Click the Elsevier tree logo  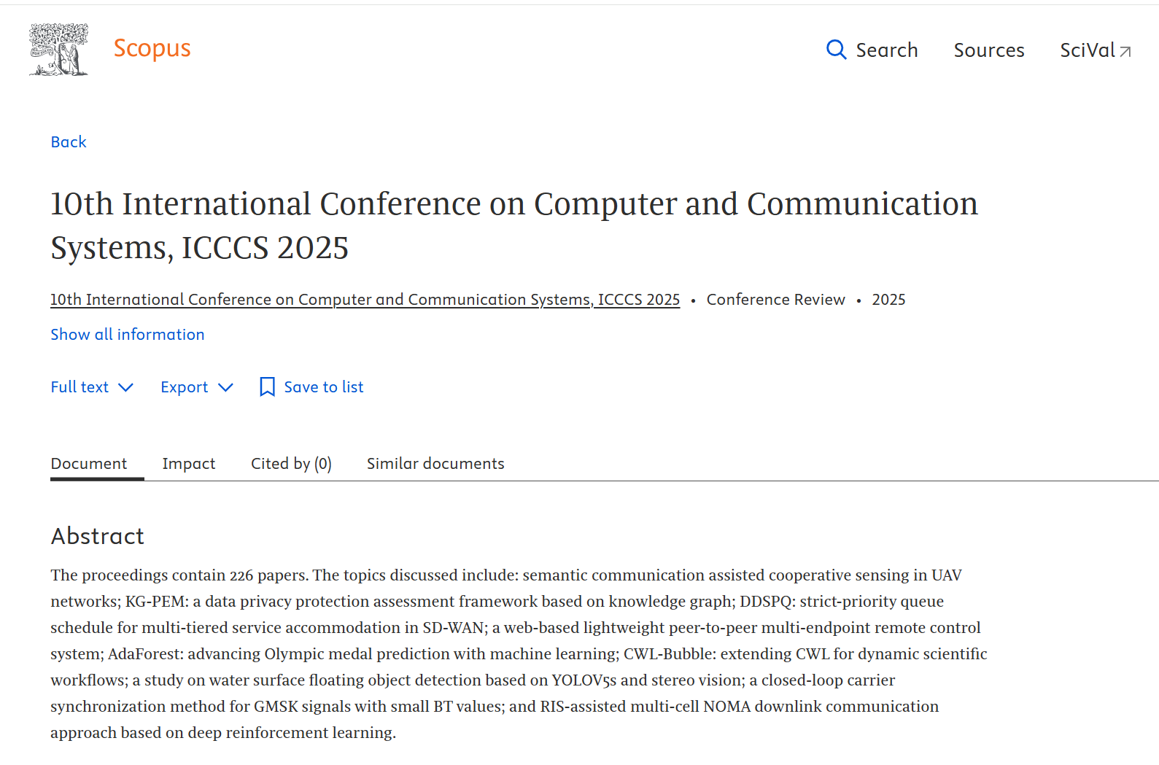[x=58, y=49]
